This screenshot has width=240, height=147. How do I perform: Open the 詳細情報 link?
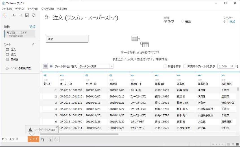(162, 59)
